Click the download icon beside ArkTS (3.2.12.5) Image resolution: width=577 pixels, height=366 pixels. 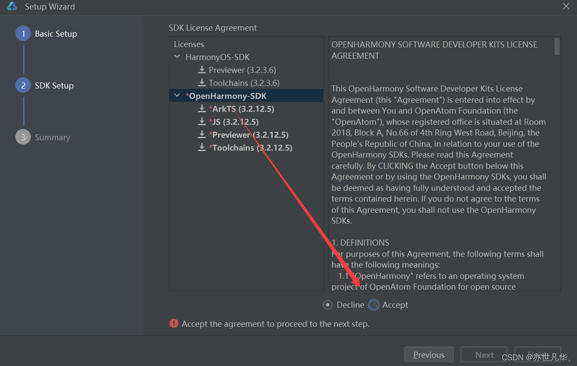tap(202, 109)
